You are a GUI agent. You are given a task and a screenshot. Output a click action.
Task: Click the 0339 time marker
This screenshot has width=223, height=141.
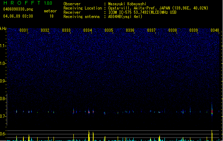pos(194,30)
